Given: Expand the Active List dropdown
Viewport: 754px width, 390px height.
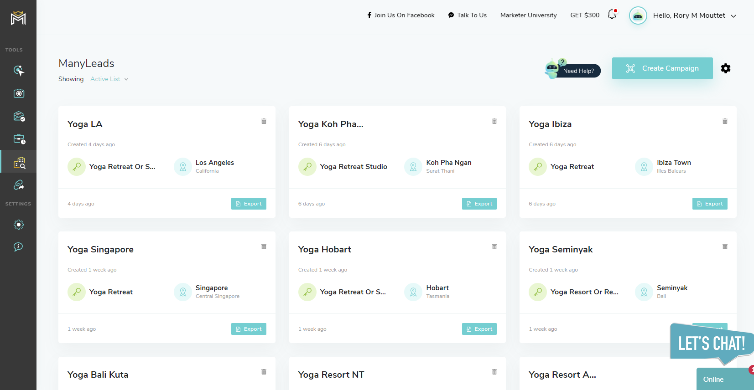Looking at the screenshot, I should pos(109,79).
